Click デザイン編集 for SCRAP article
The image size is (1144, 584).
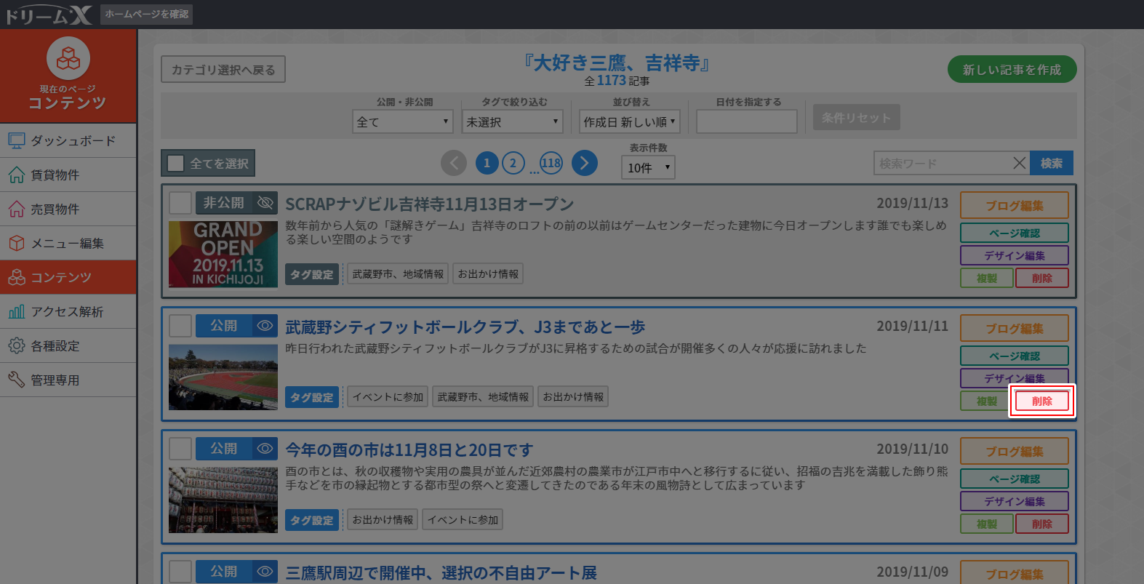(1015, 255)
